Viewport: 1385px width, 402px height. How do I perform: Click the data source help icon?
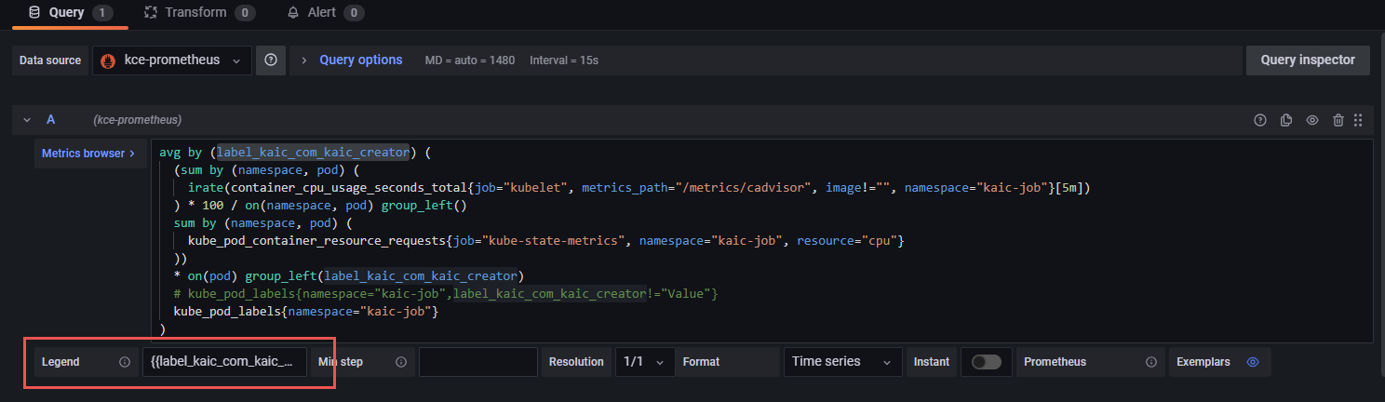(x=271, y=60)
